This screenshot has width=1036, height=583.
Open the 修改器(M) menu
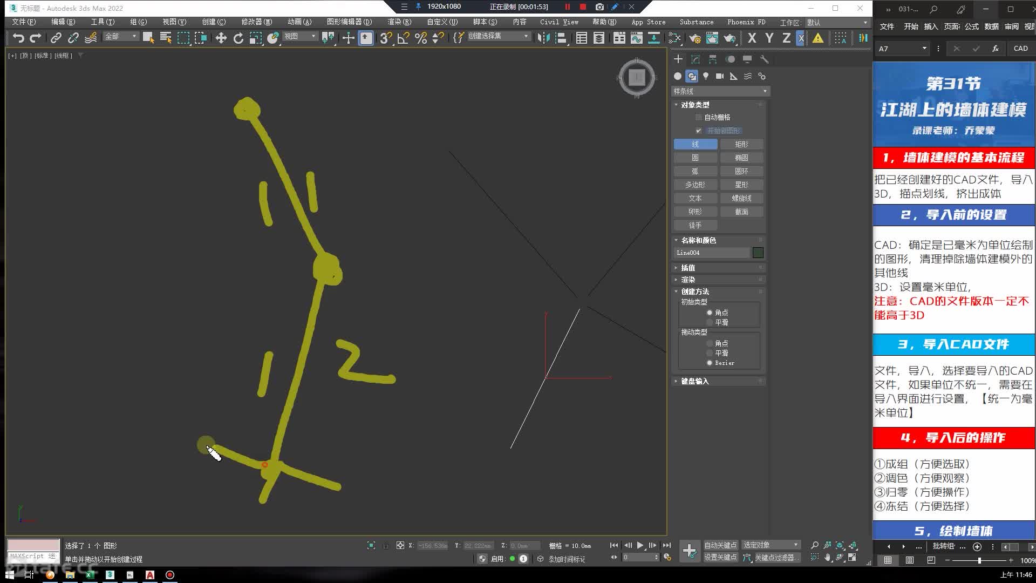point(257,22)
